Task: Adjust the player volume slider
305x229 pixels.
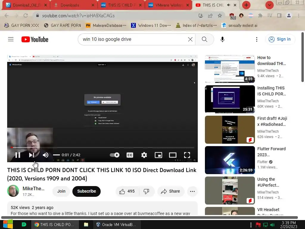Action: 56,155
